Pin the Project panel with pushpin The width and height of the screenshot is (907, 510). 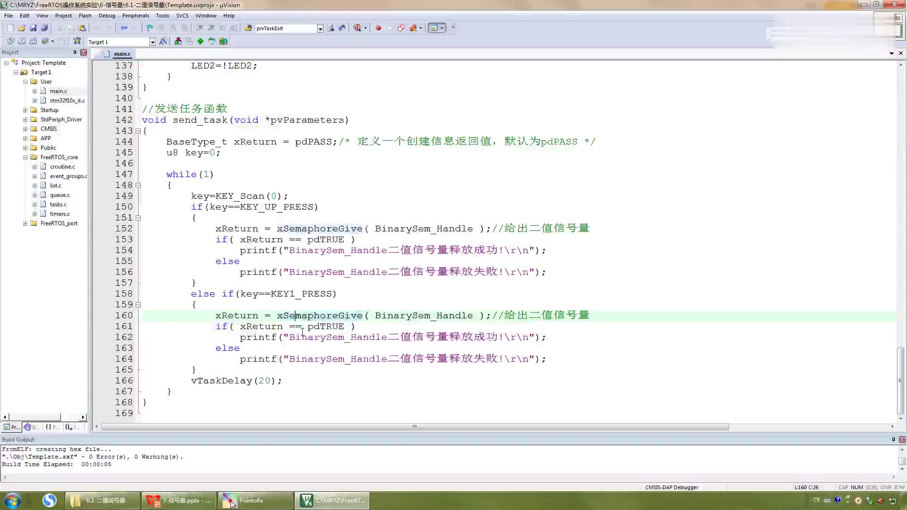(x=75, y=52)
